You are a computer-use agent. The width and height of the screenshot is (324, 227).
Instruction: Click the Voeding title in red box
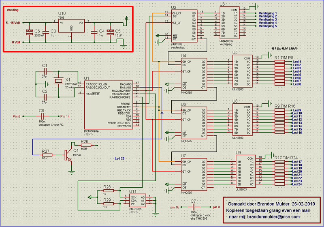13,9
